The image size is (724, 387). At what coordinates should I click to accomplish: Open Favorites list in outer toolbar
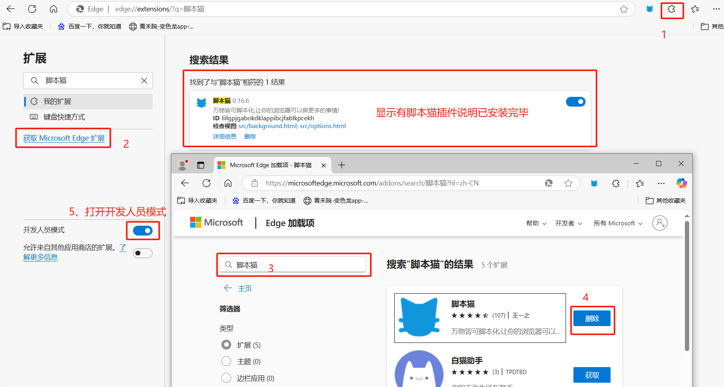click(x=695, y=9)
